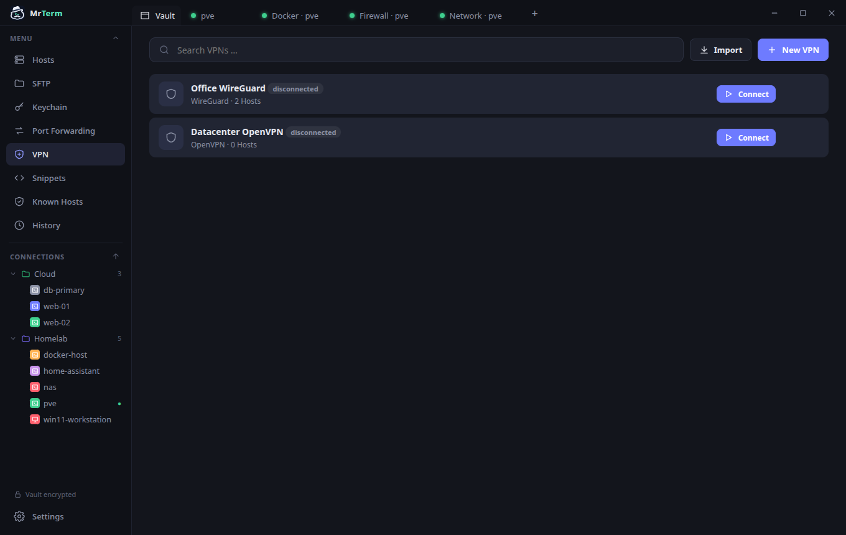Select web-01 host icon
Image resolution: width=846 pixels, height=535 pixels.
click(35, 306)
